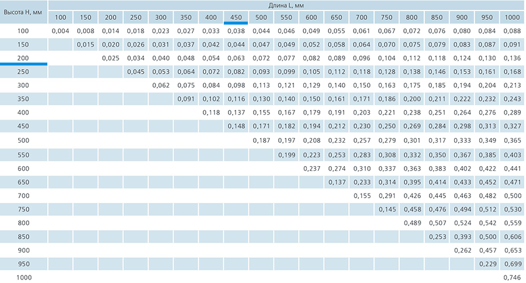The height and width of the screenshot is (283, 526).
Task: Click the value 0,746 in row 1000
Action: [512, 278]
